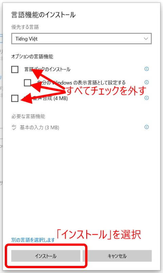Toggle the Windows の表示言語として設定する checkbox

coord(28,83)
